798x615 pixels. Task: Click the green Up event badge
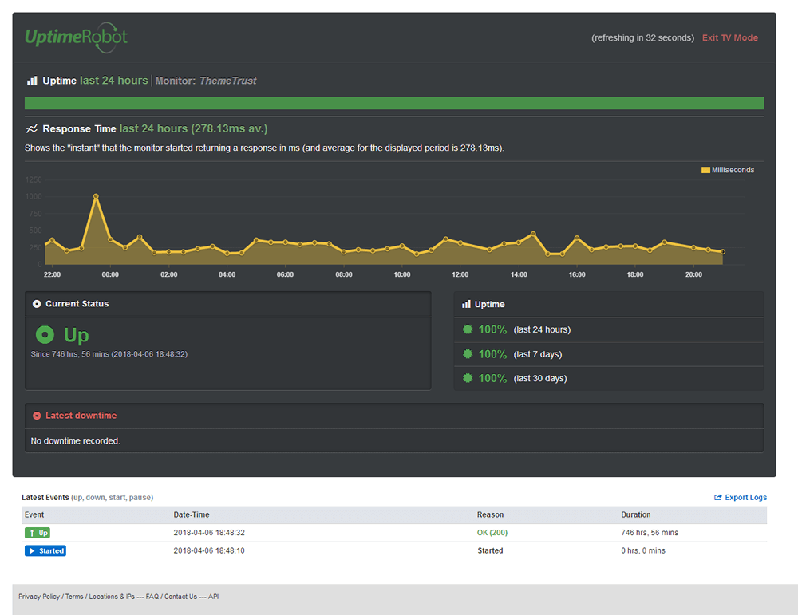click(38, 533)
